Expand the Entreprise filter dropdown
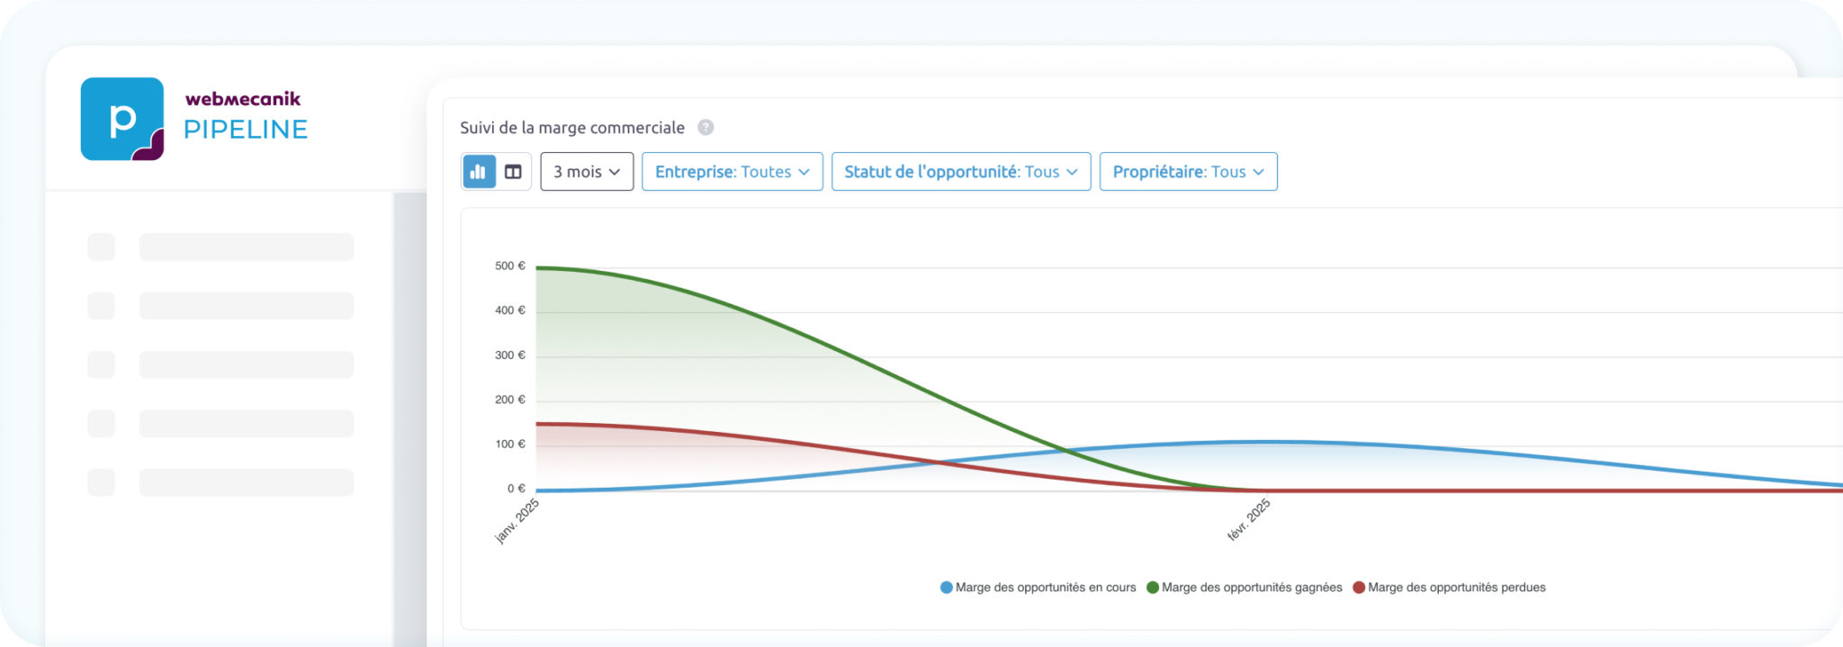The height and width of the screenshot is (647, 1843). (x=732, y=172)
